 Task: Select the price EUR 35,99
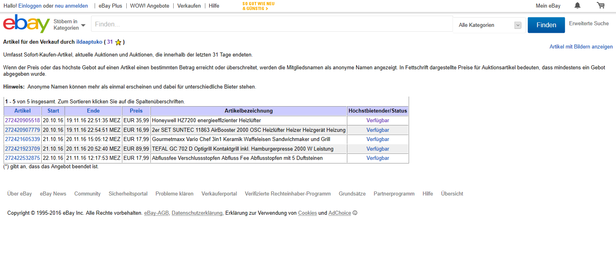tap(136, 121)
